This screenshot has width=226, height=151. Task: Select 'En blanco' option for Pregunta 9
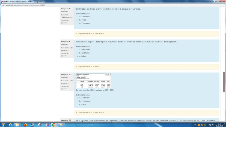tap(78, 53)
